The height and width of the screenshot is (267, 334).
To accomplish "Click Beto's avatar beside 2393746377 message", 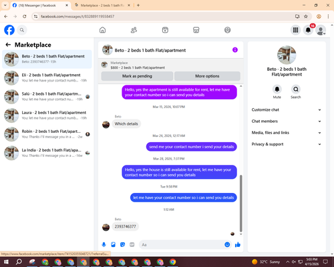I will click(106, 227).
